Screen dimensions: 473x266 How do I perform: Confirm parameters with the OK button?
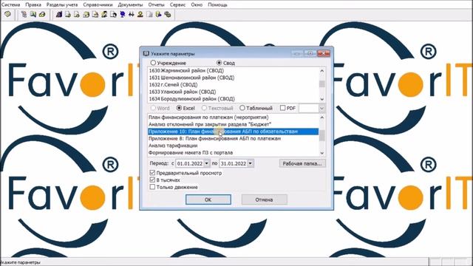[x=208, y=199]
